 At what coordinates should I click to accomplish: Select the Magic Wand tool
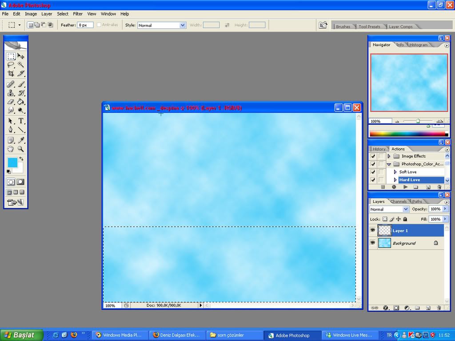pos(21,65)
